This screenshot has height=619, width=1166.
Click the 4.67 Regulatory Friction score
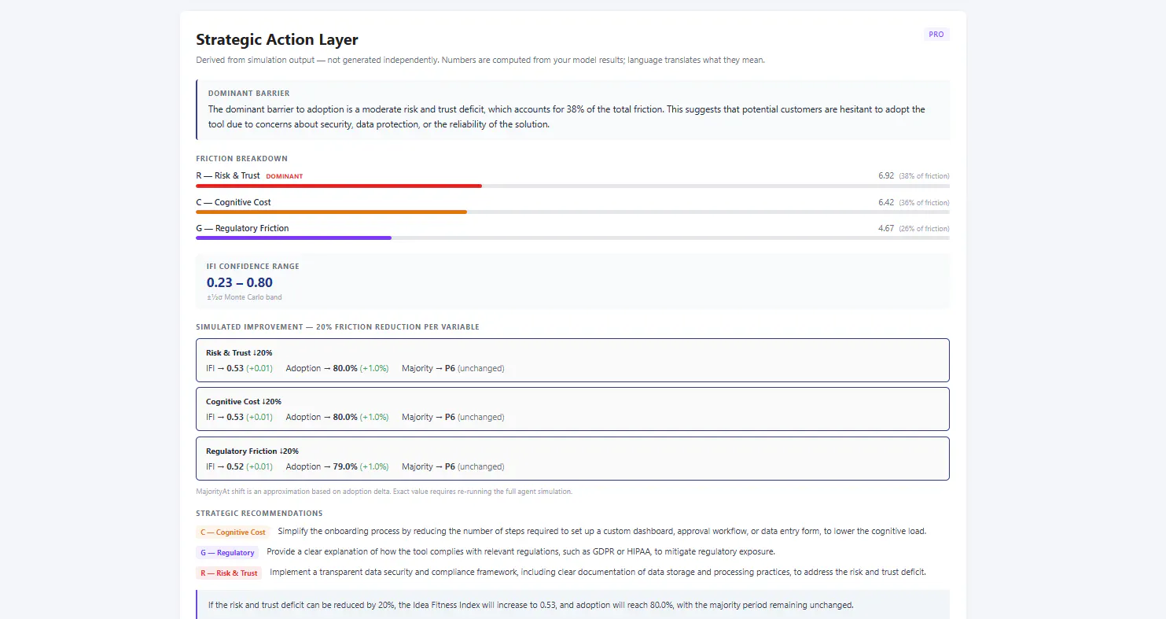click(886, 228)
